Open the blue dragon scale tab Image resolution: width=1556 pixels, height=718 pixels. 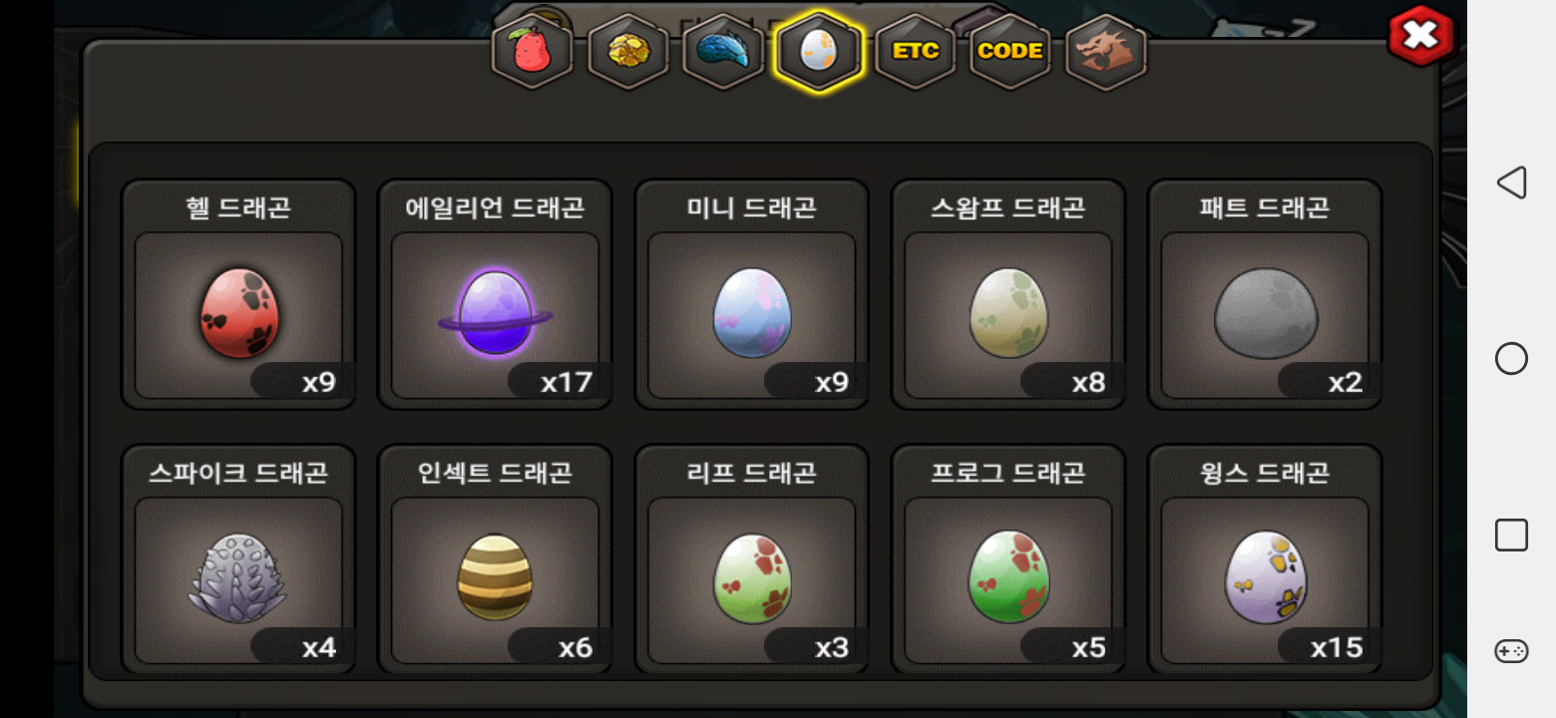tap(723, 51)
